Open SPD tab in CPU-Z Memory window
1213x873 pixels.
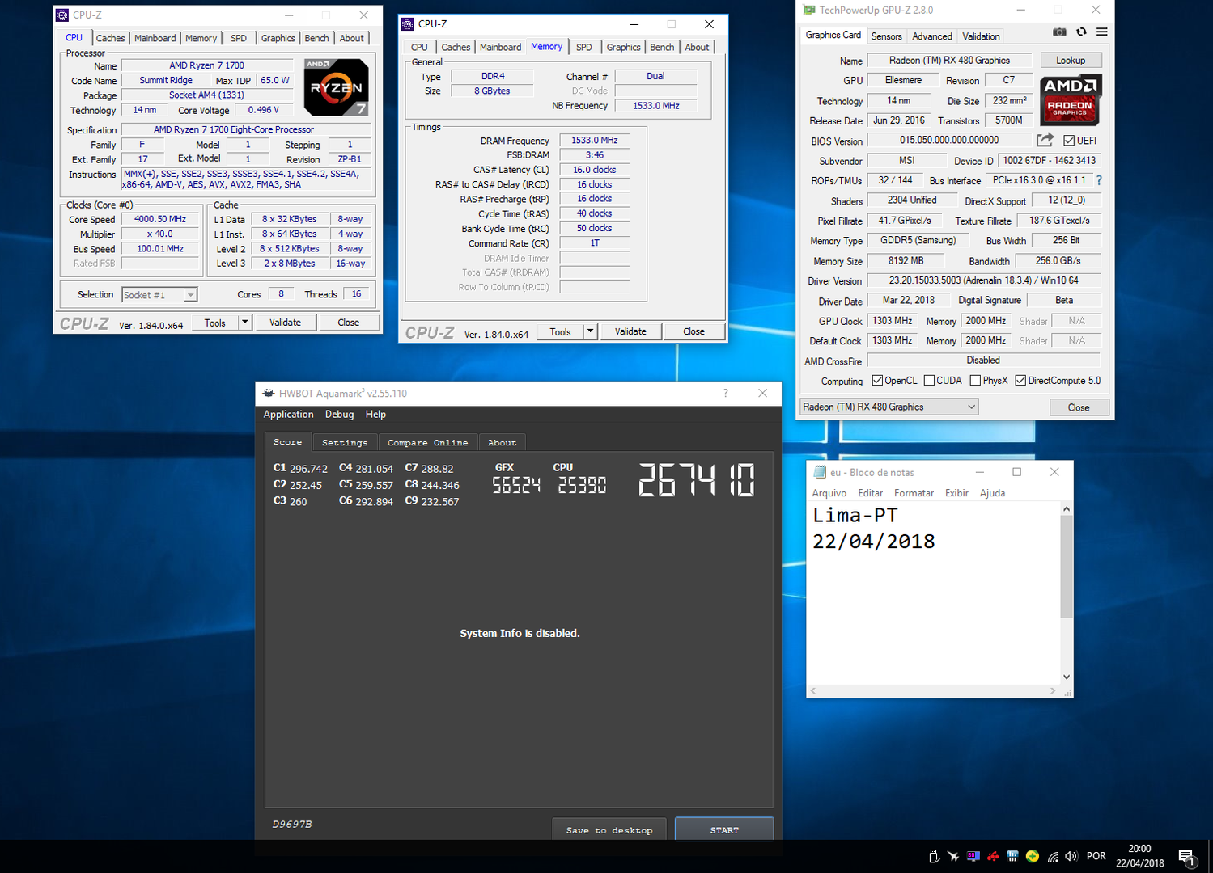[x=583, y=47]
